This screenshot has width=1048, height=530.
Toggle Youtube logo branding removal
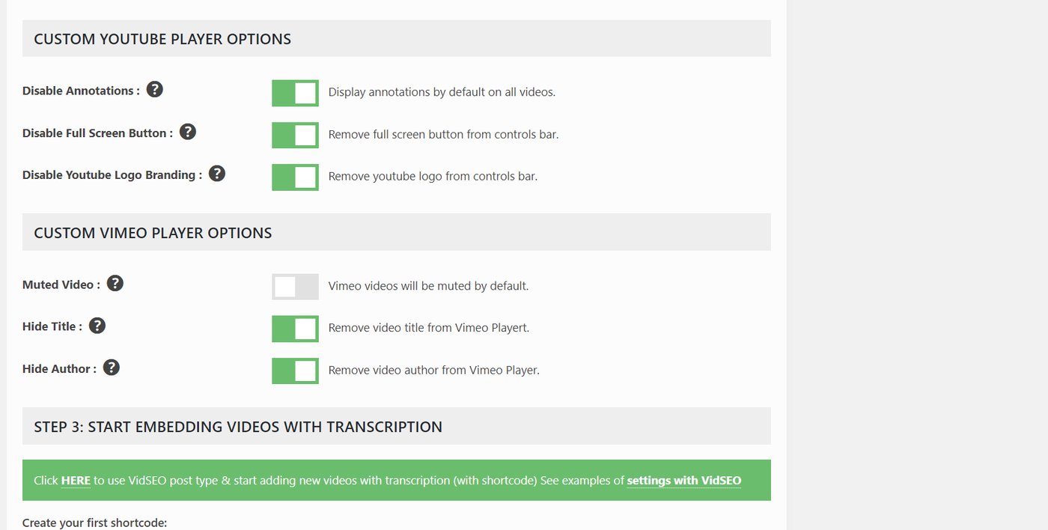pyautogui.click(x=295, y=177)
